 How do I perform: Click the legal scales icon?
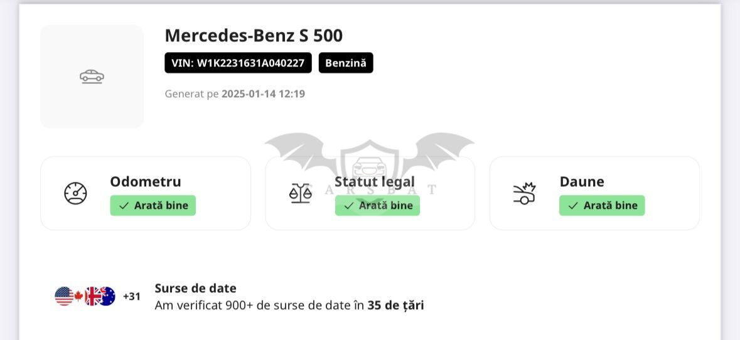click(x=300, y=193)
